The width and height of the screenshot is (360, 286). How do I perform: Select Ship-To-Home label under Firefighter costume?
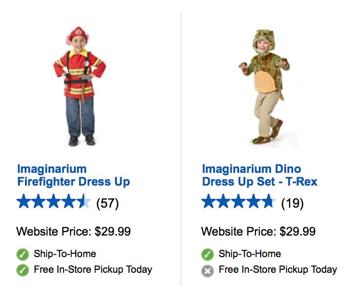[x=65, y=254]
